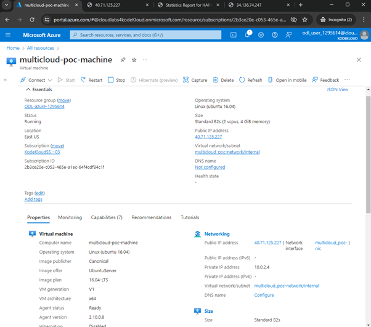Open the toolbar more options ellipsis
The height and width of the screenshot is (327, 371).
point(347,80)
